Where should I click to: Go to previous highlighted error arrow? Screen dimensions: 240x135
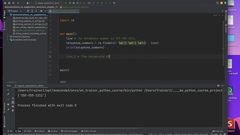[x=219, y=15]
